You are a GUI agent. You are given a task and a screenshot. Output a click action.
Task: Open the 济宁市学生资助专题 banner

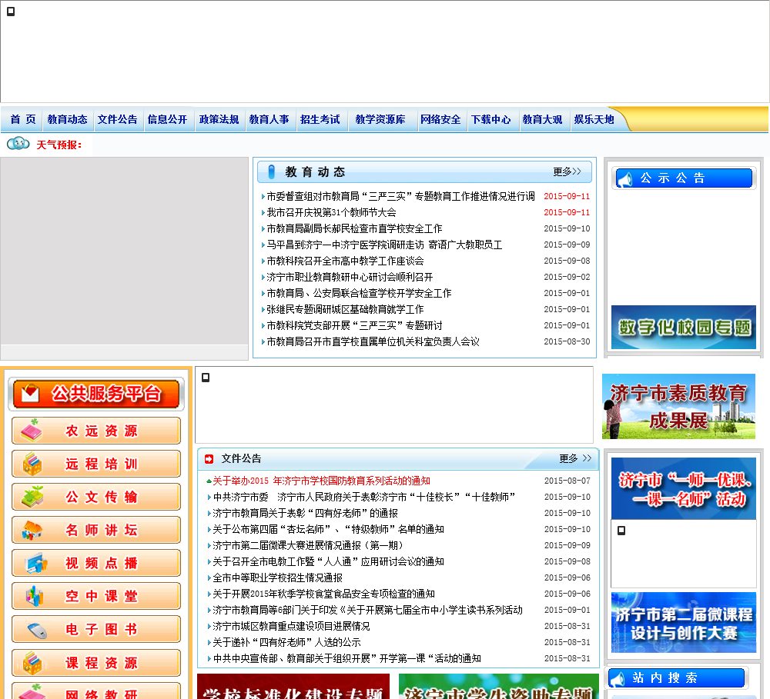click(499, 686)
